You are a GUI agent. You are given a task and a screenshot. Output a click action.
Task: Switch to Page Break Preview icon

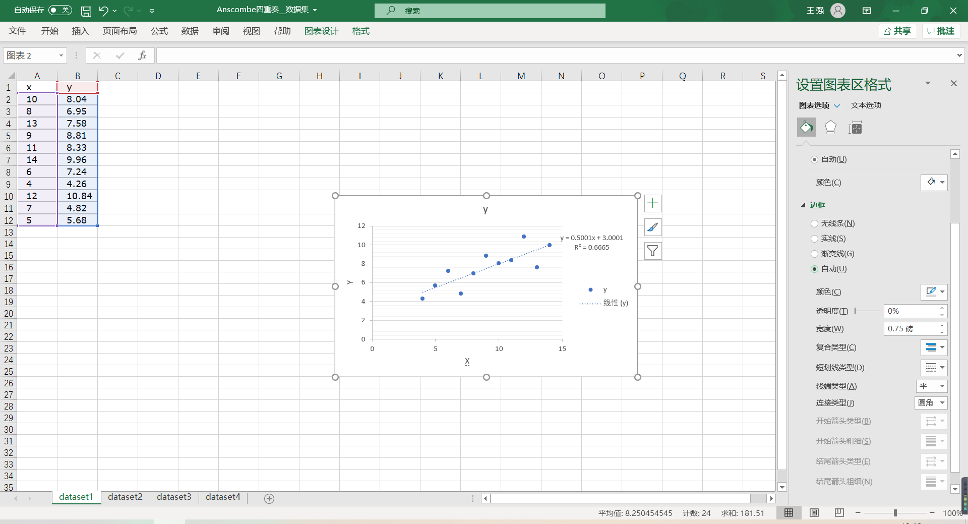(x=839, y=513)
